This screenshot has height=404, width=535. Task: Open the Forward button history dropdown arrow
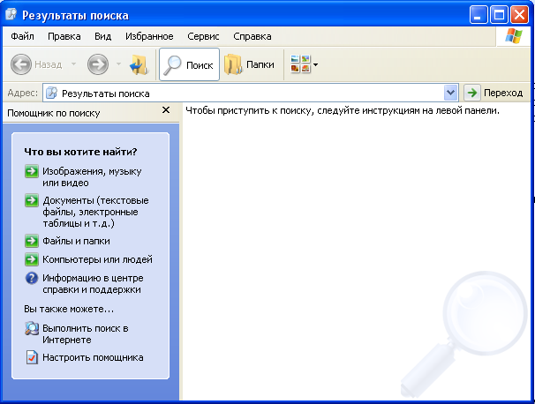tap(118, 64)
